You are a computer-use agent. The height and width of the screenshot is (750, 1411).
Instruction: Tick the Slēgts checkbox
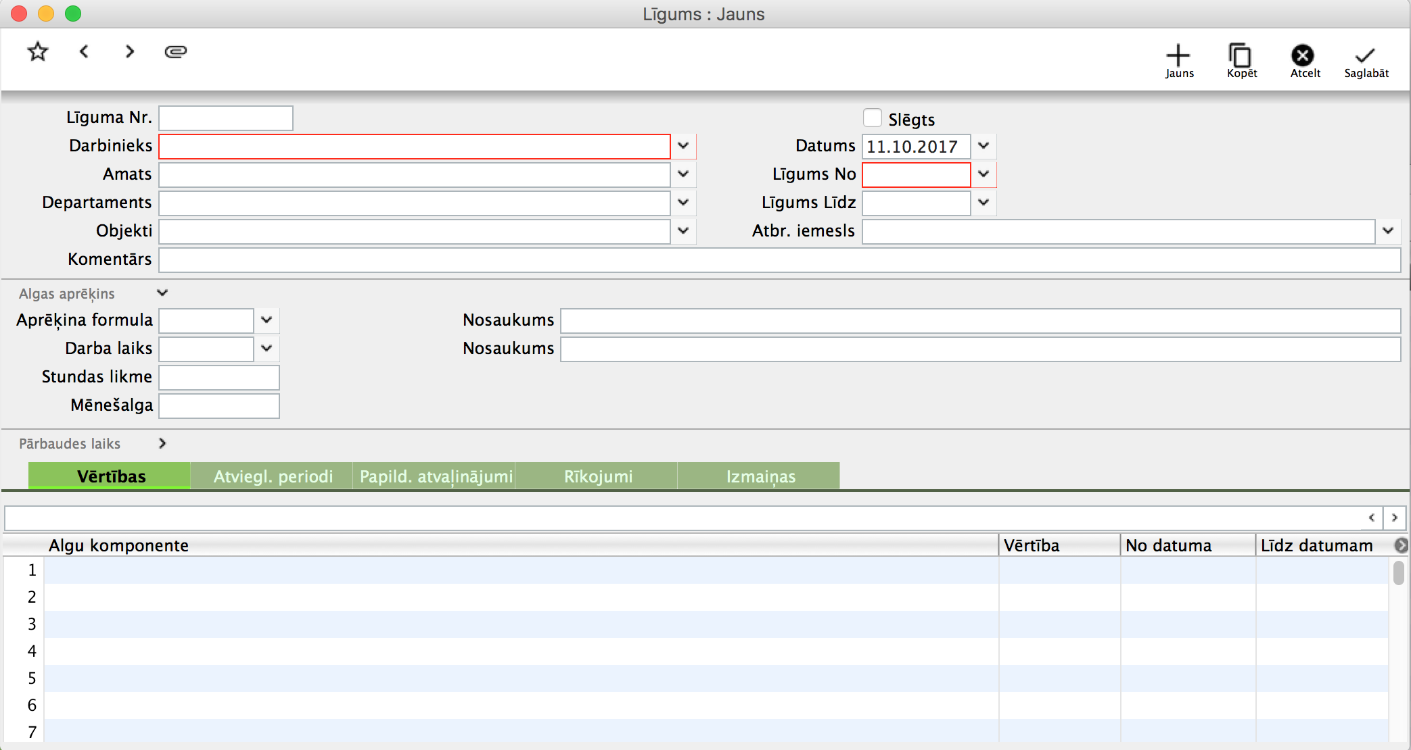click(873, 118)
